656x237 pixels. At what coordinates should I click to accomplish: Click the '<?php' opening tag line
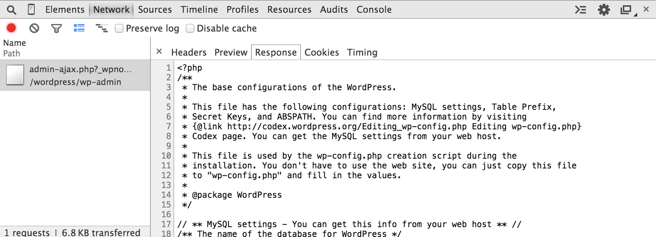coord(190,68)
